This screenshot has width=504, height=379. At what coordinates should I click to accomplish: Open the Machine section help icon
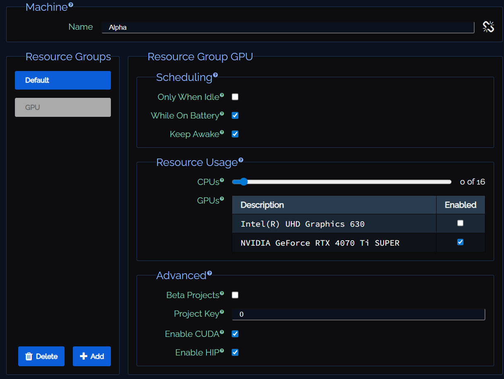[71, 5]
